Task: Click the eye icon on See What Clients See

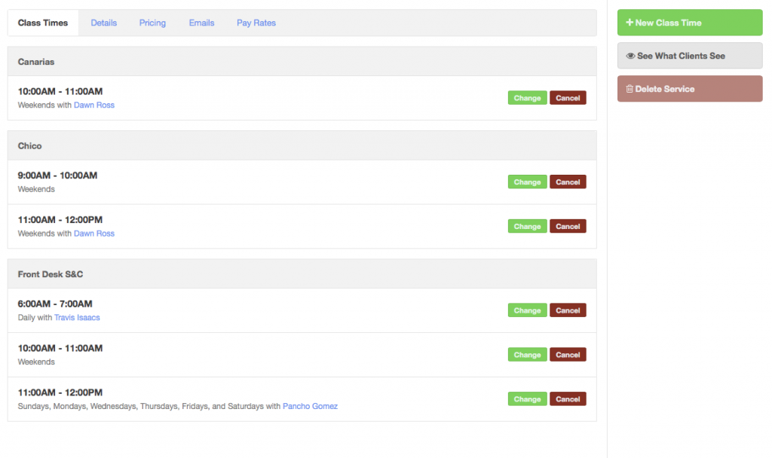Action: [630, 56]
